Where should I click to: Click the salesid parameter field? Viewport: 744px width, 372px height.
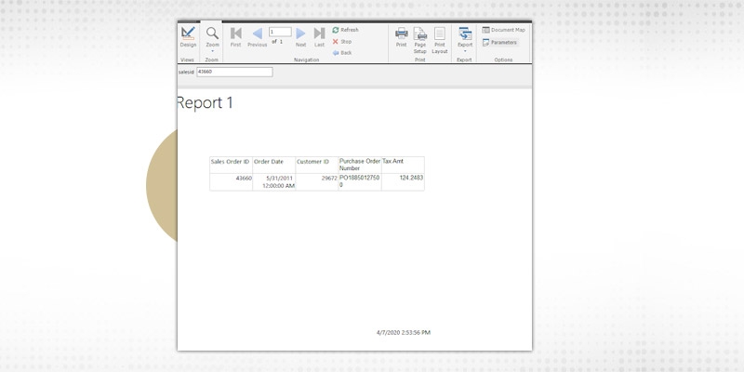[x=234, y=72]
